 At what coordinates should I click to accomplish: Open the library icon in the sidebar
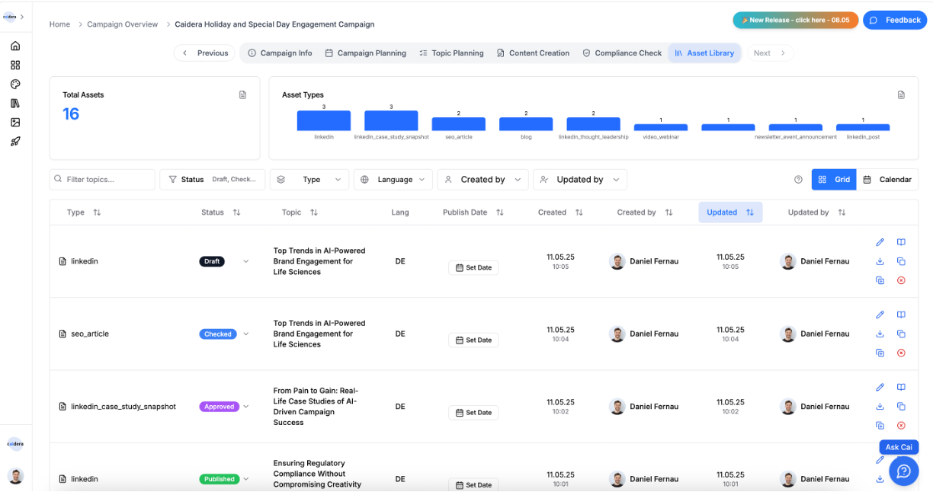point(15,103)
